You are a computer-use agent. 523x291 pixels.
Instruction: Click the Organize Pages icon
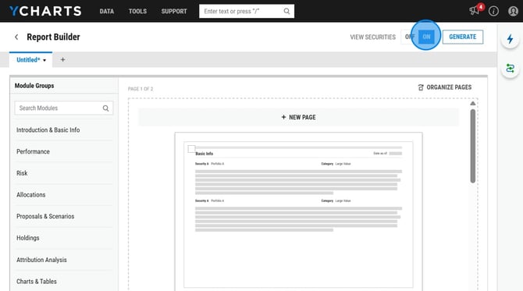421,87
